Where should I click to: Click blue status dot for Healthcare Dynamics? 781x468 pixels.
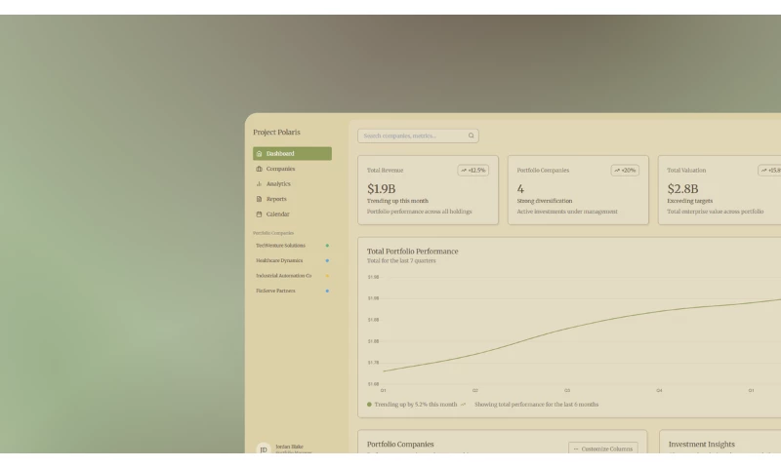pos(327,260)
